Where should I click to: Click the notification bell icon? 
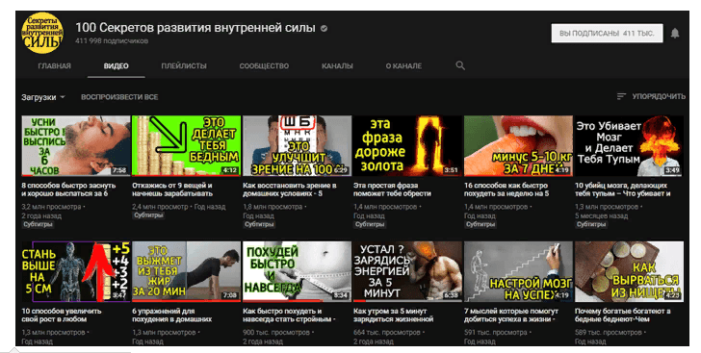point(675,33)
